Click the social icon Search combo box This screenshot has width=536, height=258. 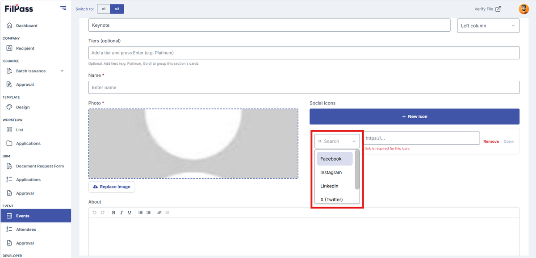[337, 141]
